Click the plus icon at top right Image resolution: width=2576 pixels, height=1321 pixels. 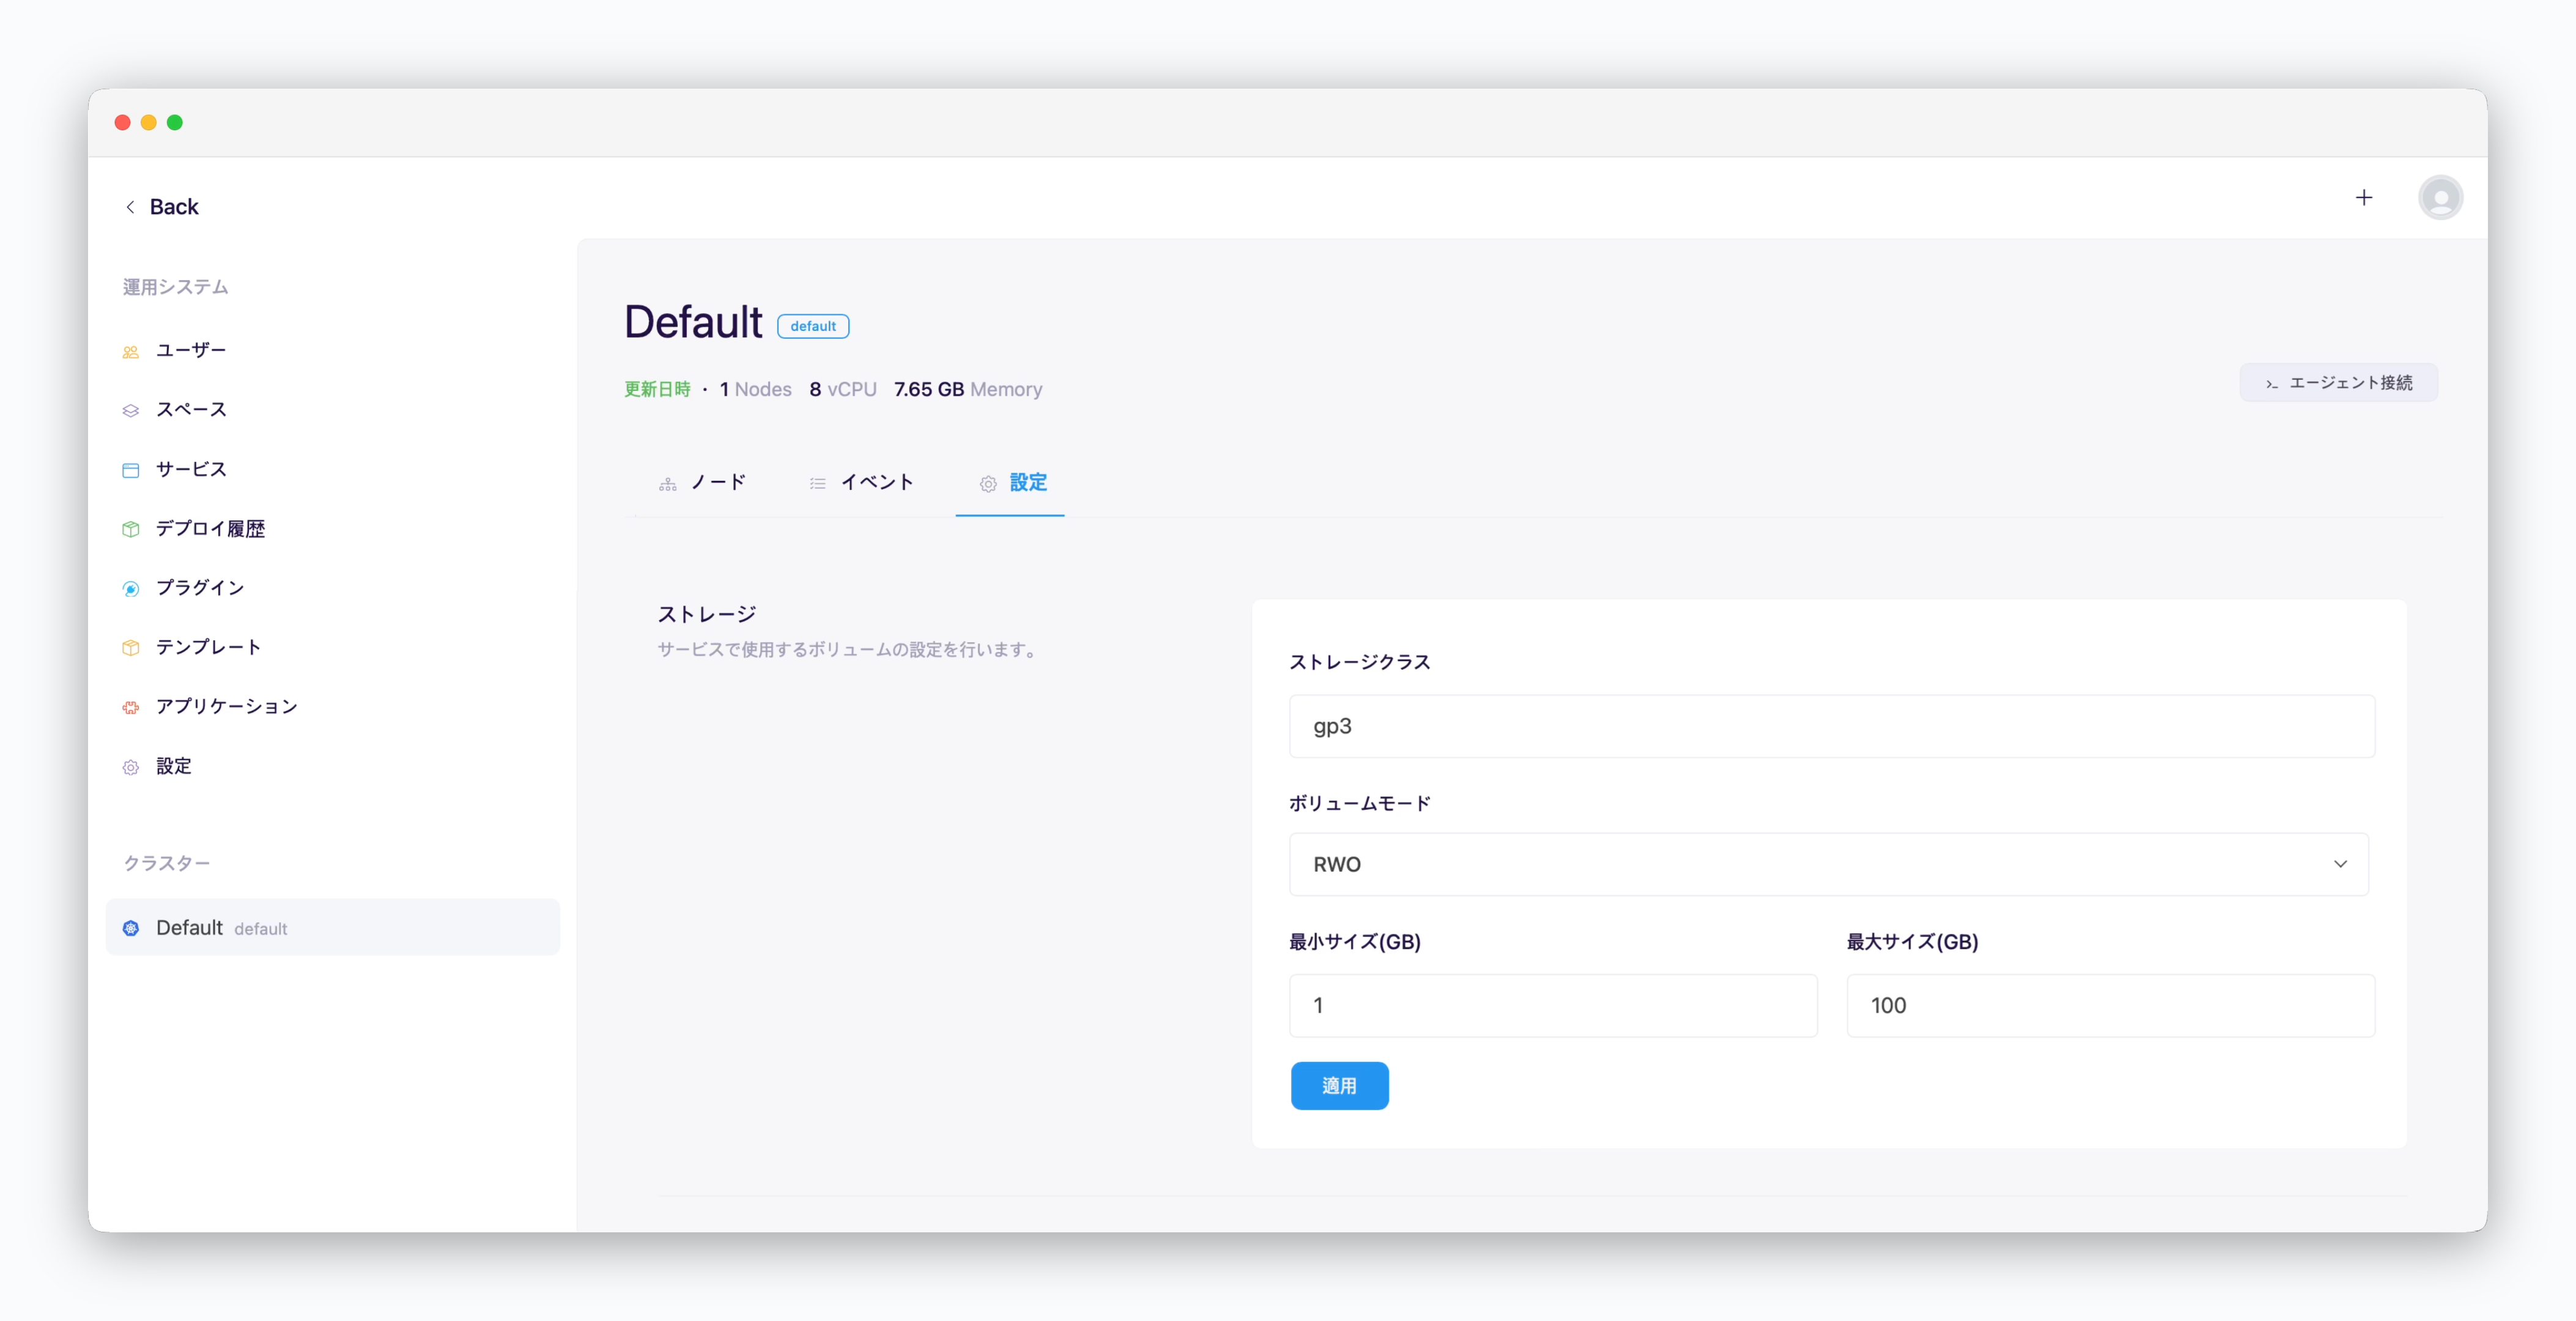pos(2364,198)
